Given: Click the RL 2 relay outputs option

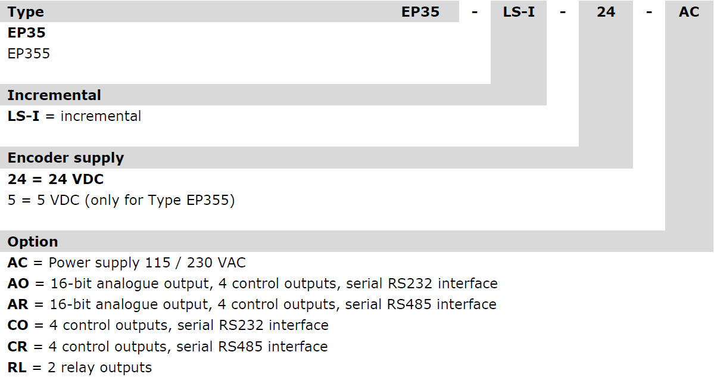Looking at the screenshot, I should [80, 367].
